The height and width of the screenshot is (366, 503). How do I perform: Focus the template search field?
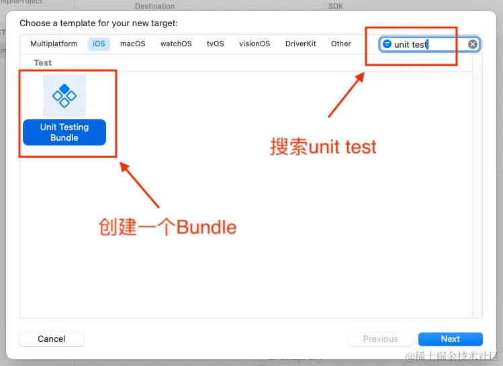(430, 44)
